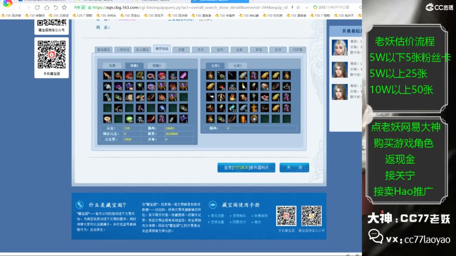Click inventory item with quantity 770
Viewport: 456px width, 256px height.
[x=140, y=119]
